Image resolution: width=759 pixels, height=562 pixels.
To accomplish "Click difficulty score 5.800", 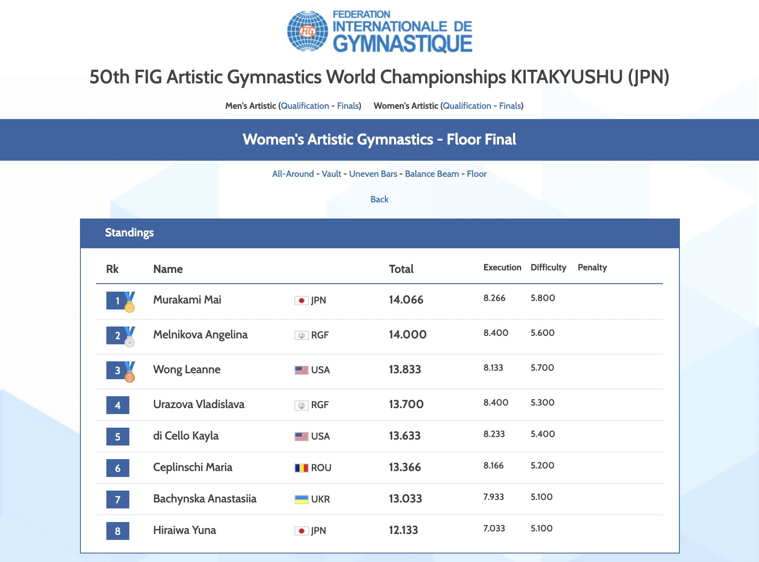I will point(543,298).
